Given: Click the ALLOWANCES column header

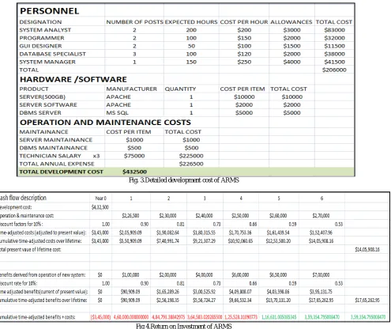Looking at the screenshot, I should click(x=291, y=22).
